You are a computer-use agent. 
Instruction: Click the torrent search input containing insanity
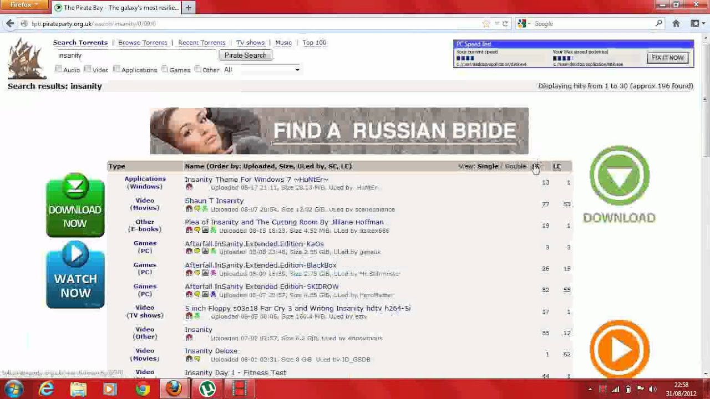point(136,55)
